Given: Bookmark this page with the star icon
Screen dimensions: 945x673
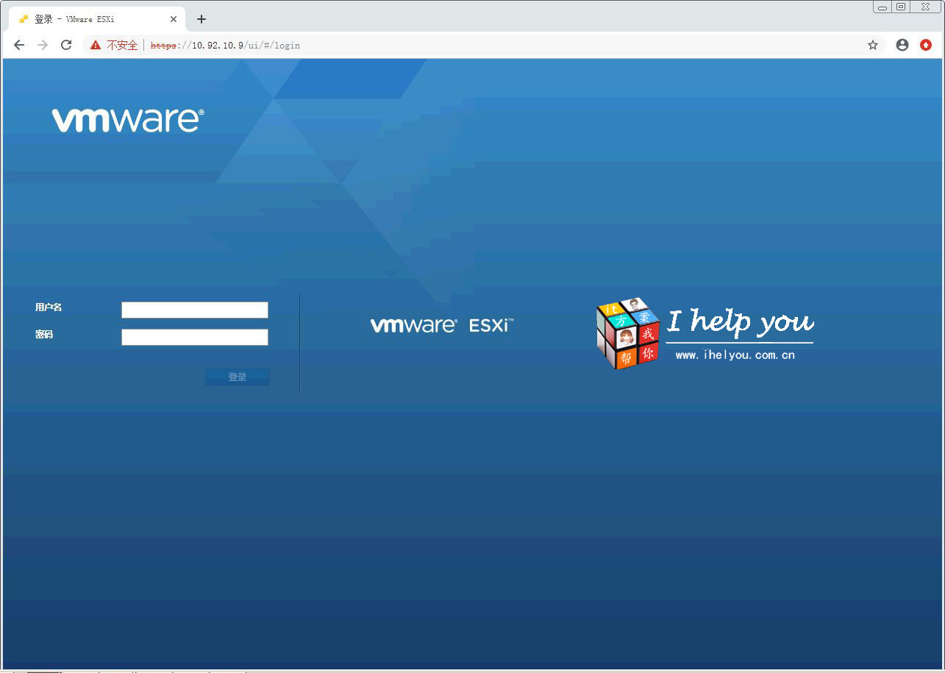Looking at the screenshot, I should [873, 45].
